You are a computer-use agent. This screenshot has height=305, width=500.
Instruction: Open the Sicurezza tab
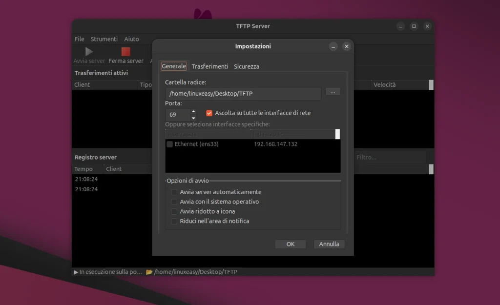(x=246, y=66)
